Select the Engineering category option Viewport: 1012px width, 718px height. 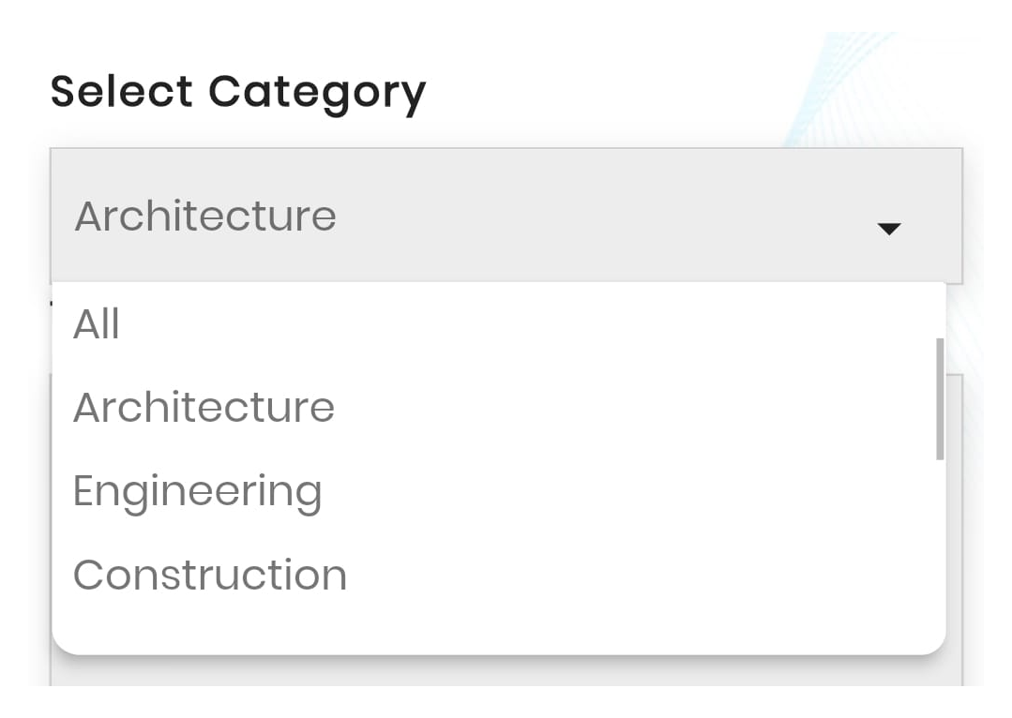point(199,489)
